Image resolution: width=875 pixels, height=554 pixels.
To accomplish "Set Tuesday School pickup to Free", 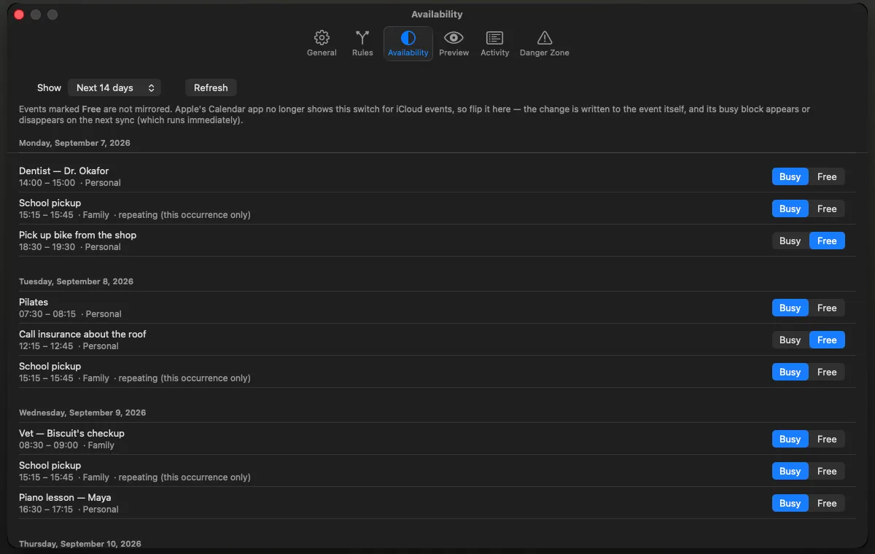I will tap(827, 372).
